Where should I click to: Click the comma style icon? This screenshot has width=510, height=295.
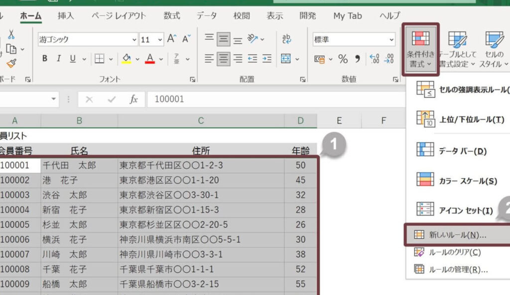357,59
